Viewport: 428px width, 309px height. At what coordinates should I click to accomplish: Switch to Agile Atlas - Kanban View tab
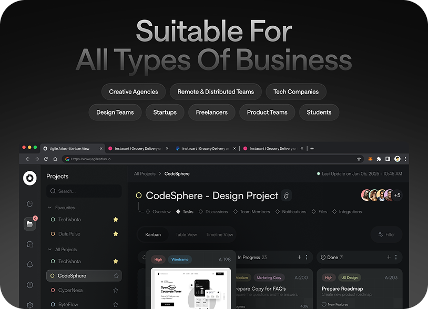[x=73, y=148]
